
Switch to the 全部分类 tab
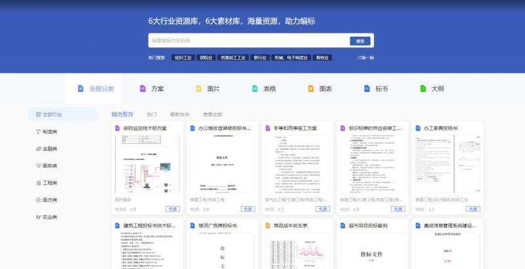coord(93,89)
